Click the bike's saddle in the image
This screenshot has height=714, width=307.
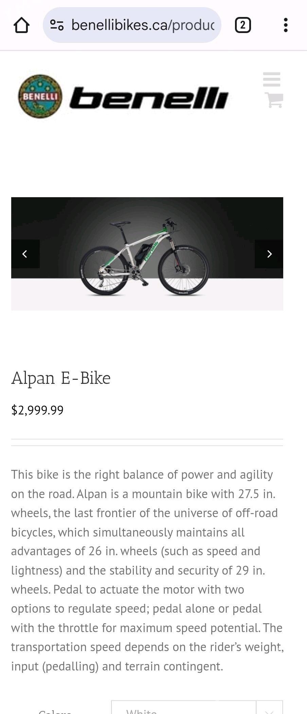tap(120, 223)
